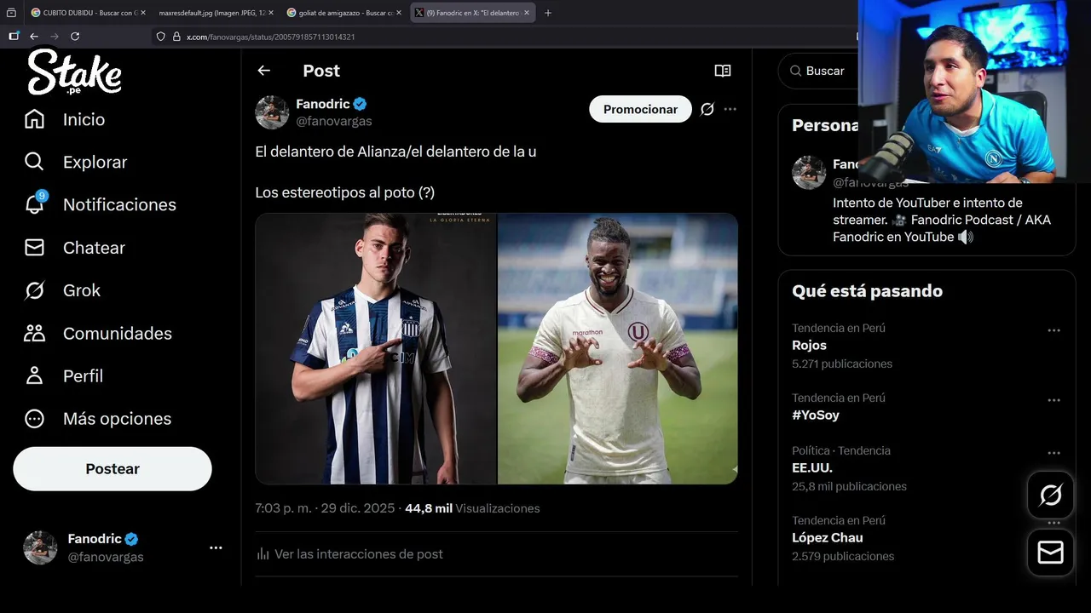Open account menu dots beside Fanodric
The width and height of the screenshot is (1091, 613).
(x=216, y=547)
